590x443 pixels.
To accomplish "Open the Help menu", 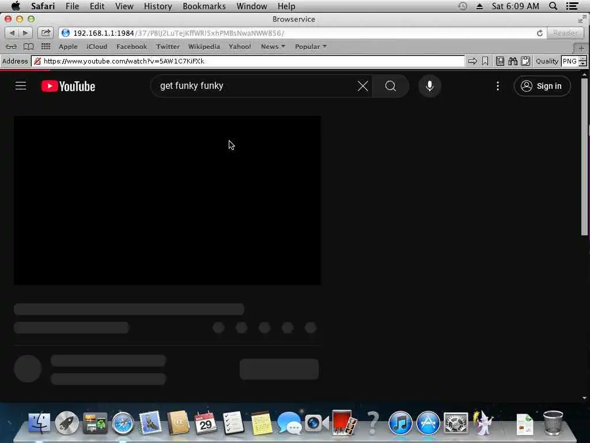I will pyautogui.click(x=286, y=6).
